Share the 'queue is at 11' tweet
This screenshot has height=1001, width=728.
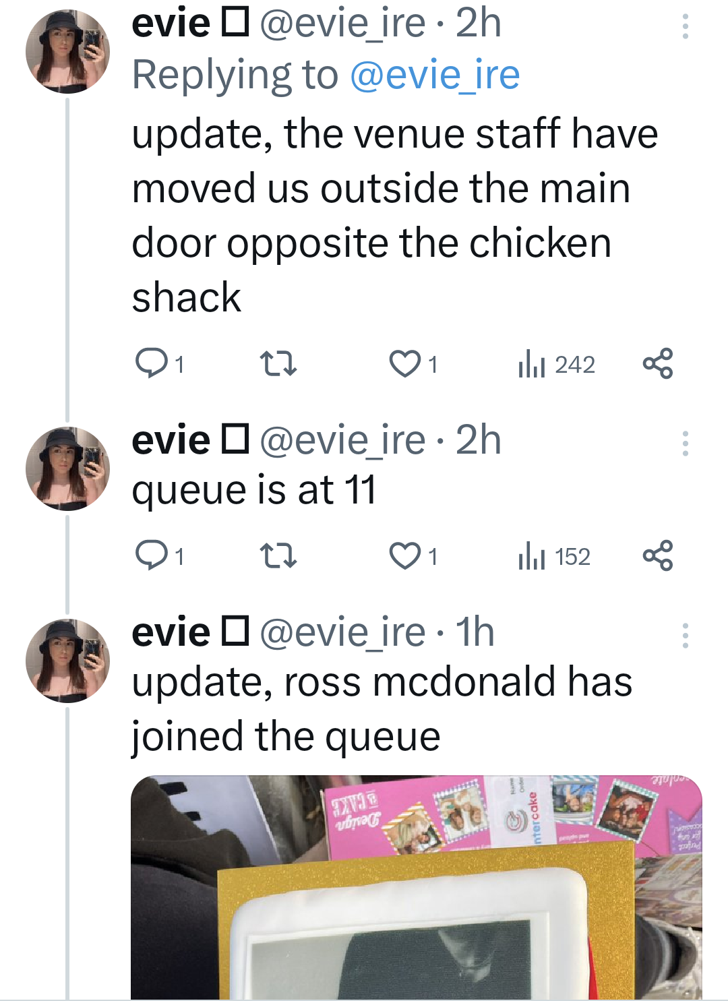(658, 556)
